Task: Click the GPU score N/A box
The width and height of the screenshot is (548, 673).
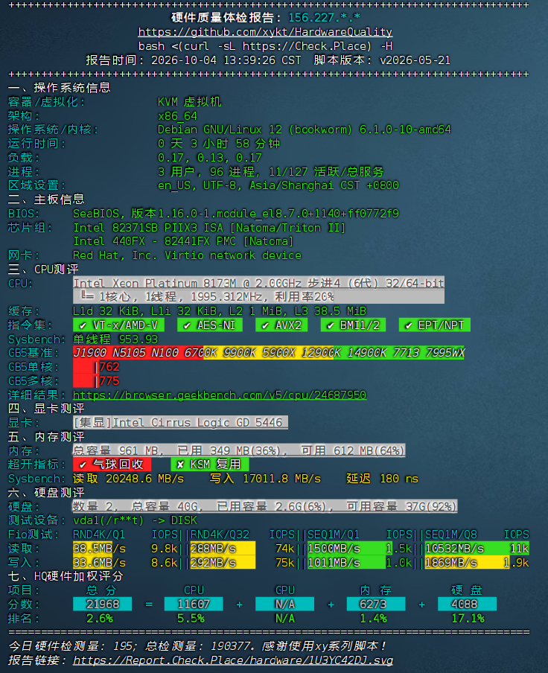Action: 285,604
